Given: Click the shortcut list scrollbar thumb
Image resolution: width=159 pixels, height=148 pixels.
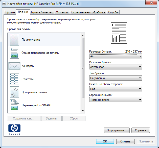Looking at the screenshot, I should [x=83, y=68].
